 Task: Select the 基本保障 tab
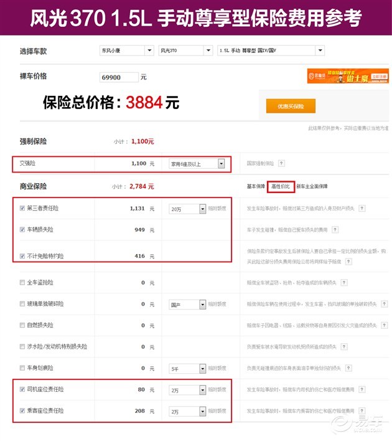coord(256,186)
